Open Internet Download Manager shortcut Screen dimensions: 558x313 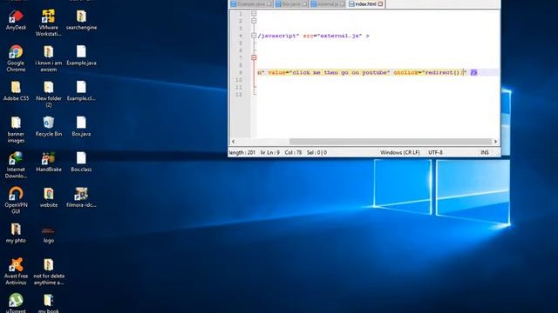tap(16, 165)
